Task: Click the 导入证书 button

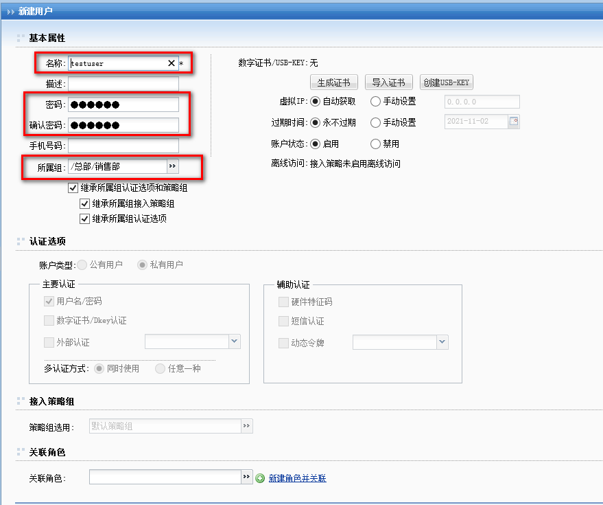Action: [388, 82]
